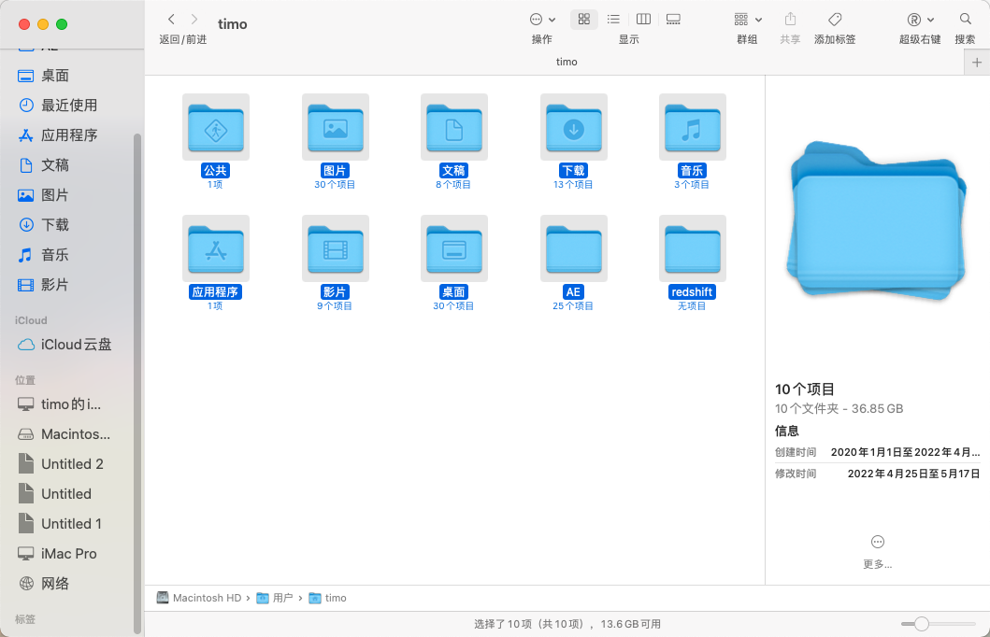
Task: Switch to column view
Action: [643, 20]
